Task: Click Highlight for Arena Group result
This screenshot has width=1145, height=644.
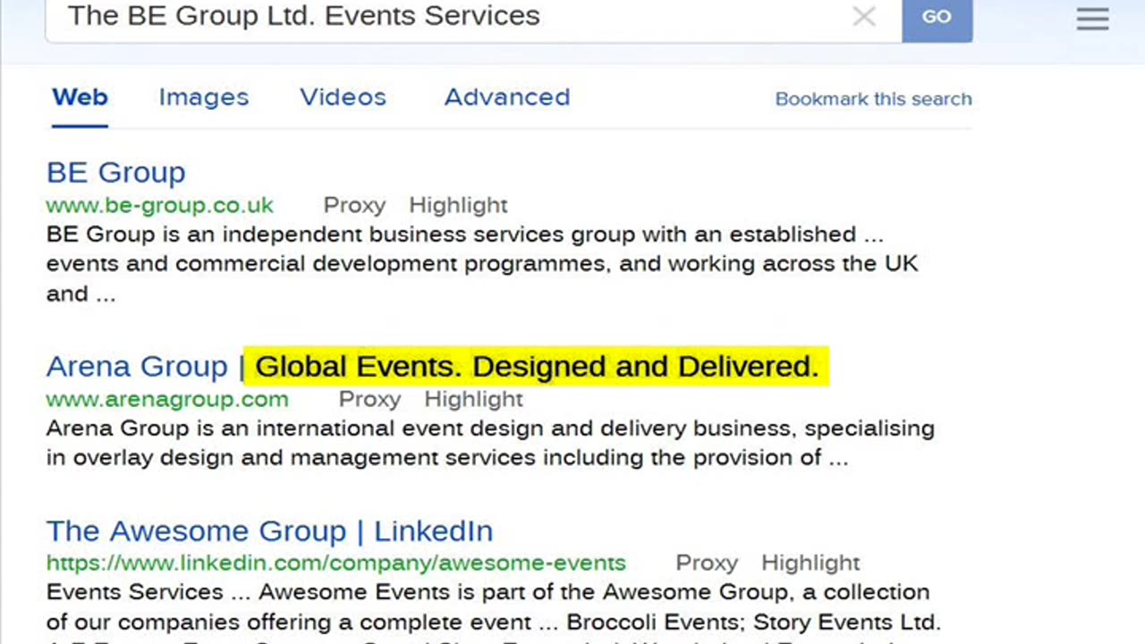Action: (473, 399)
